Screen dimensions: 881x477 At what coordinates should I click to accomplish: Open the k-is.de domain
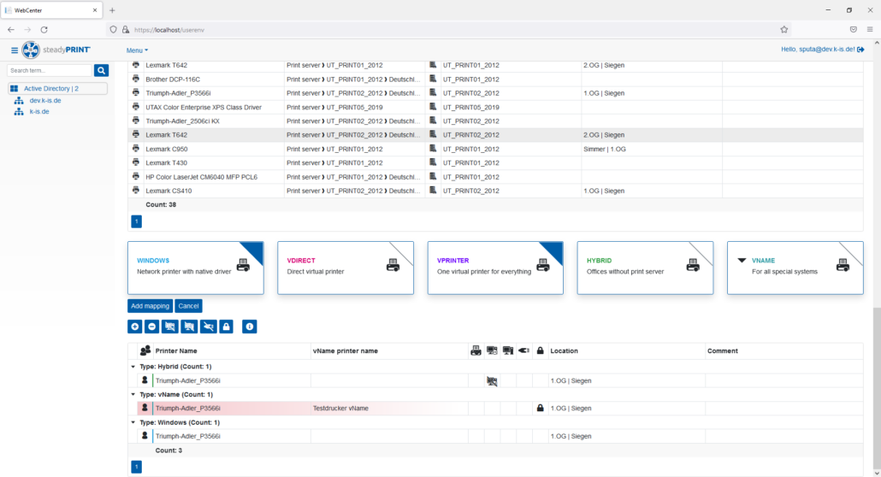[x=38, y=111]
